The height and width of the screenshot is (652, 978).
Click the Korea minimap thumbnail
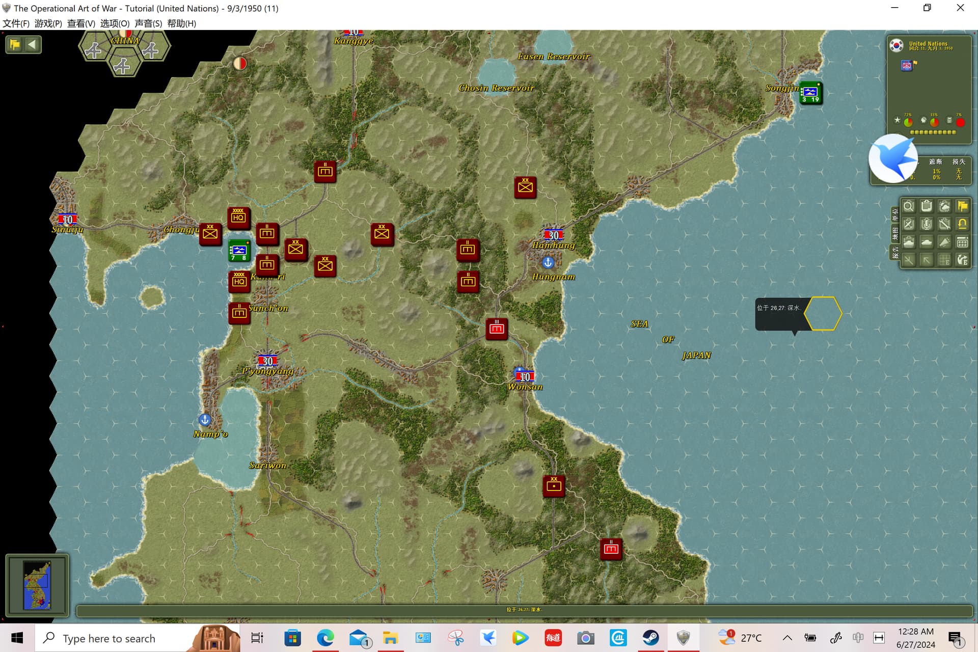(37, 585)
